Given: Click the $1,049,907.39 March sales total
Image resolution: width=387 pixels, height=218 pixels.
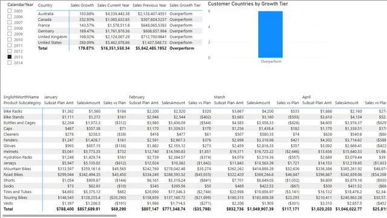Looking at the screenshot, I should (x=260, y=209).
